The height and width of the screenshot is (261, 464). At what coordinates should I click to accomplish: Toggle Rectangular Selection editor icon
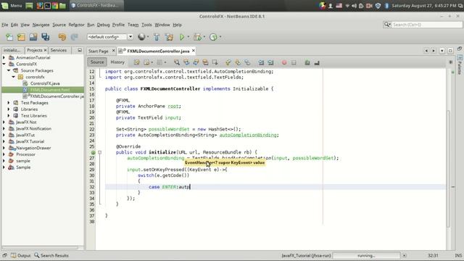(215, 62)
